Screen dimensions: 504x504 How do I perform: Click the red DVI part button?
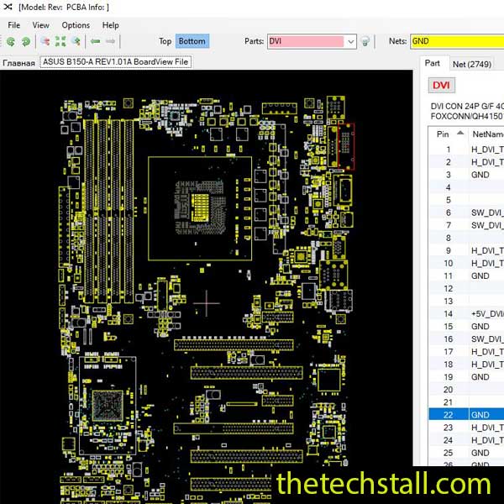click(x=441, y=85)
